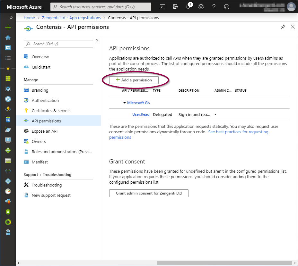Open the help question mark icon
Viewport: 298px width, 266px height.
pyautogui.click(x=214, y=7)
